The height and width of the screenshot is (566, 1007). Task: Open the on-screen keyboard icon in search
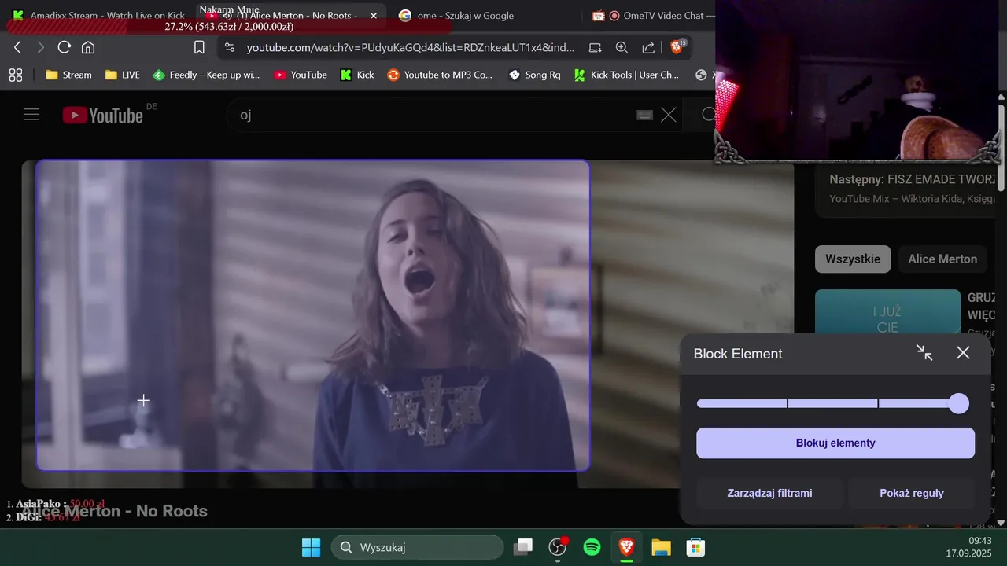click(x=644, y=115)
